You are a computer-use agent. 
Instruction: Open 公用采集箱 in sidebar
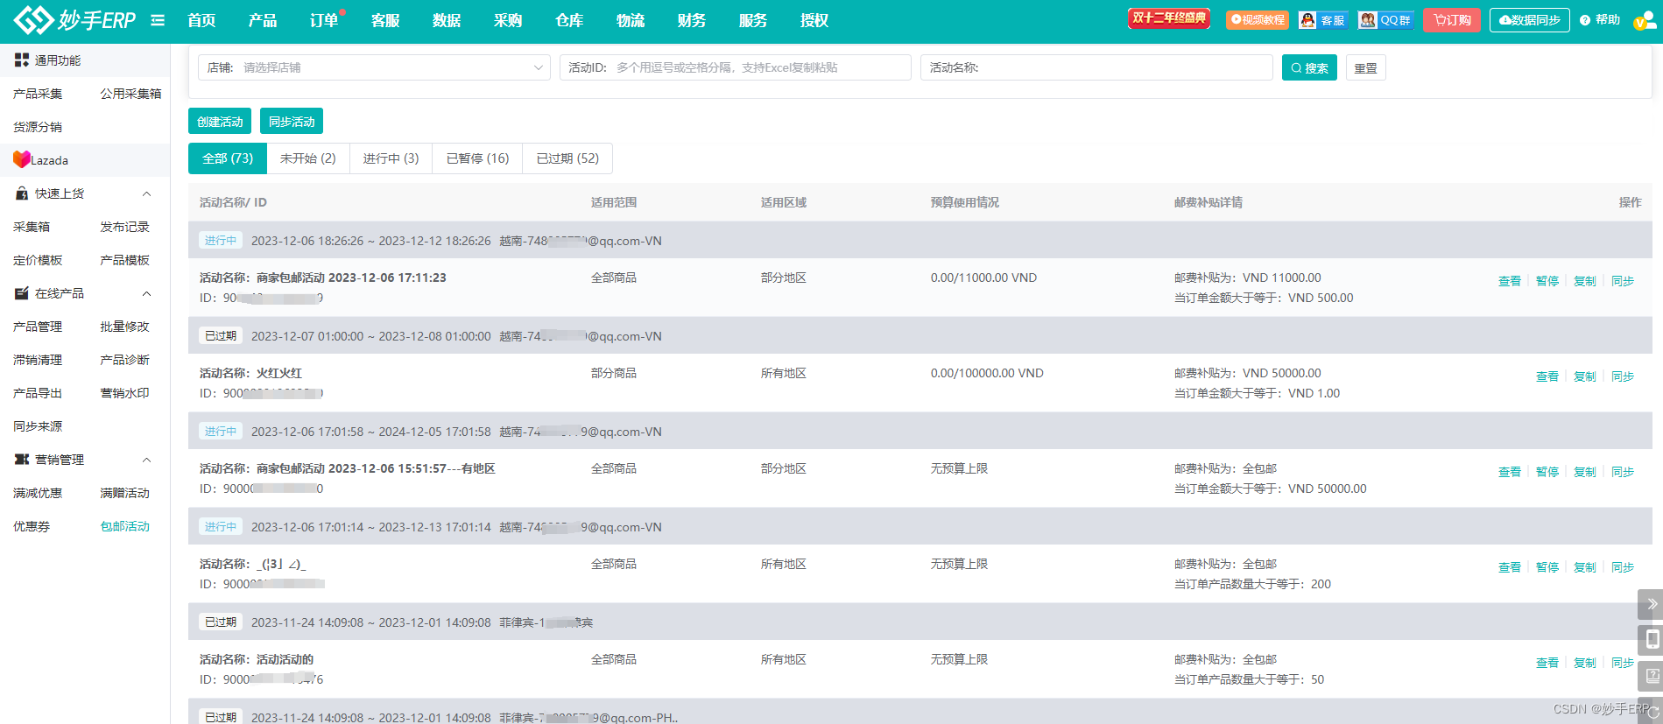pos(130,94)
